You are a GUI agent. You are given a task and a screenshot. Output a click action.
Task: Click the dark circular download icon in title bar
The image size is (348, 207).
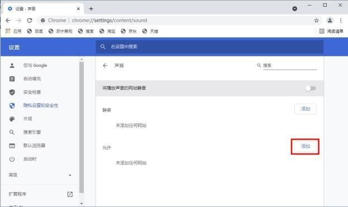294,8
